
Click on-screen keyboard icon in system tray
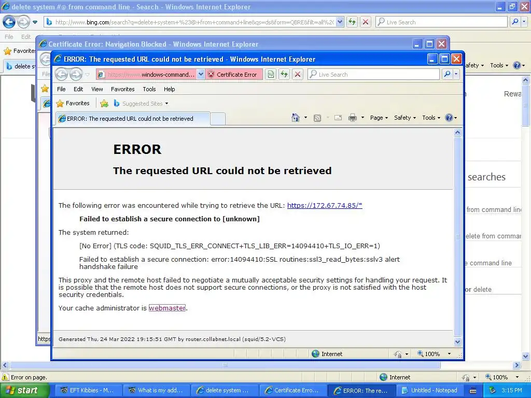click(x=473, y=391)
